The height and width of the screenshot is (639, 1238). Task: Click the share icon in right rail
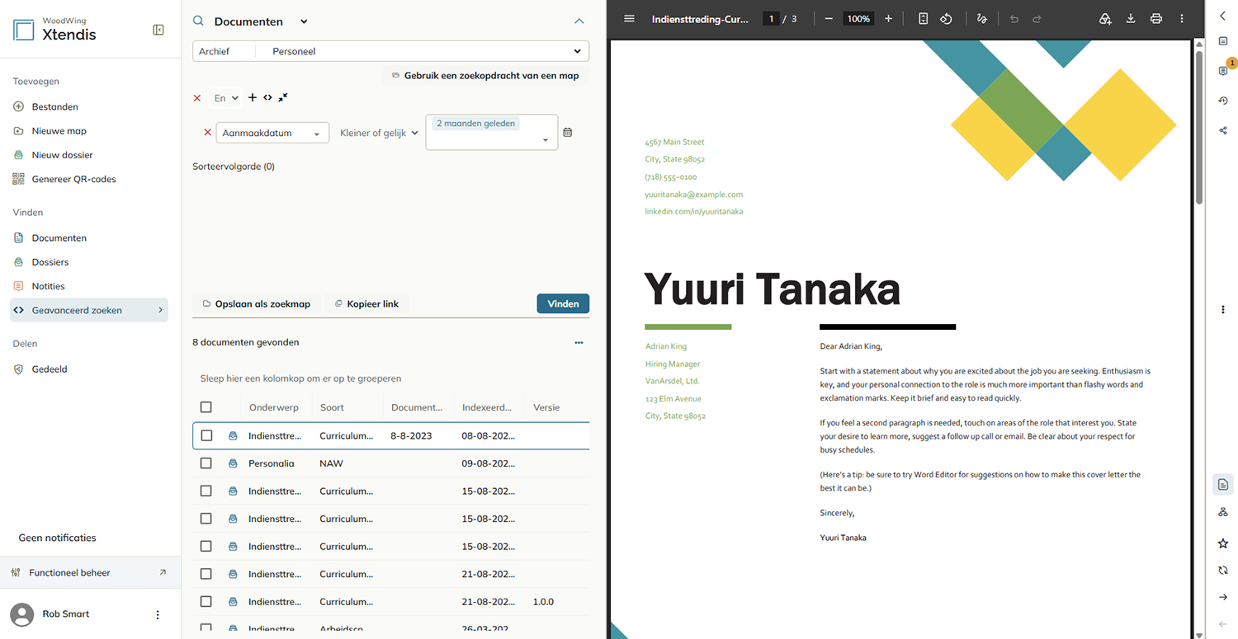pyautogui.click(x=1223, y=130)
